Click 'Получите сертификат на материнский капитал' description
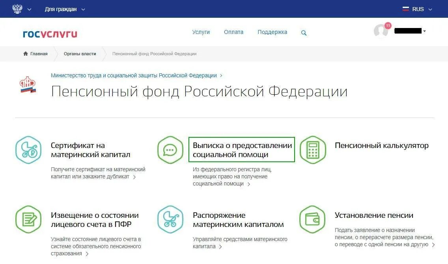Screen dimensions: 448x264 [98, 173]
